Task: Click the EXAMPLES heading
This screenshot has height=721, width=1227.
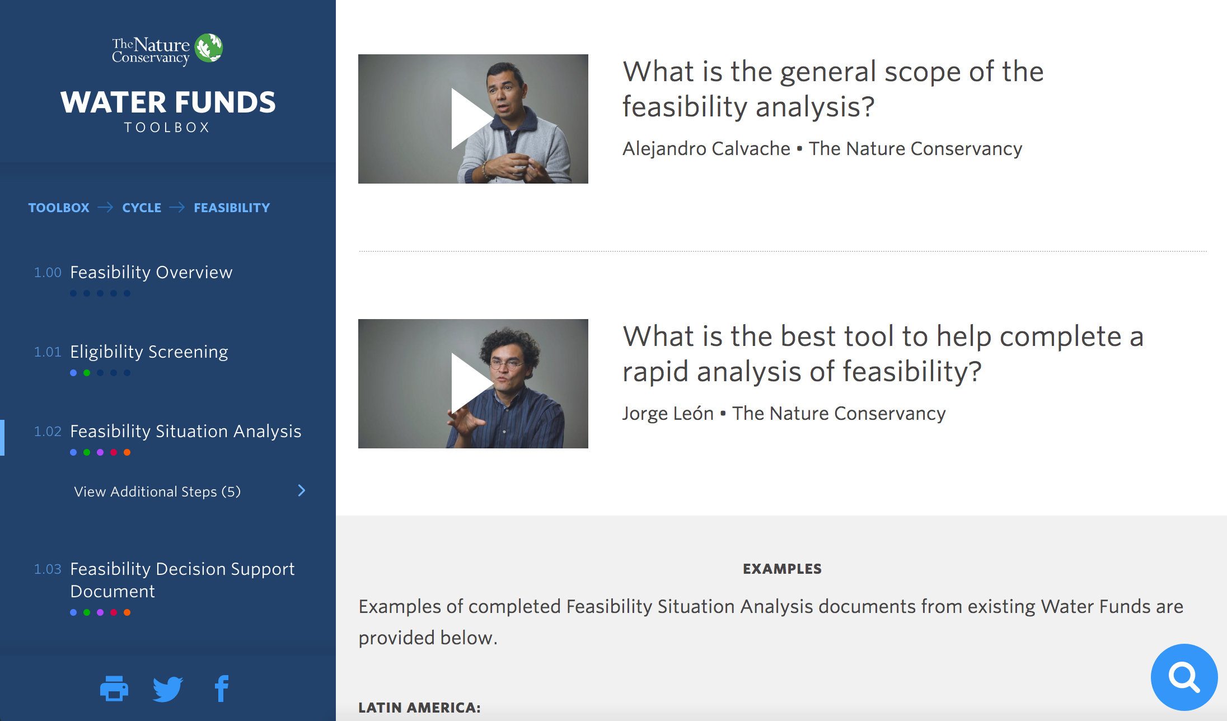Action: click(x=782, y=569)
